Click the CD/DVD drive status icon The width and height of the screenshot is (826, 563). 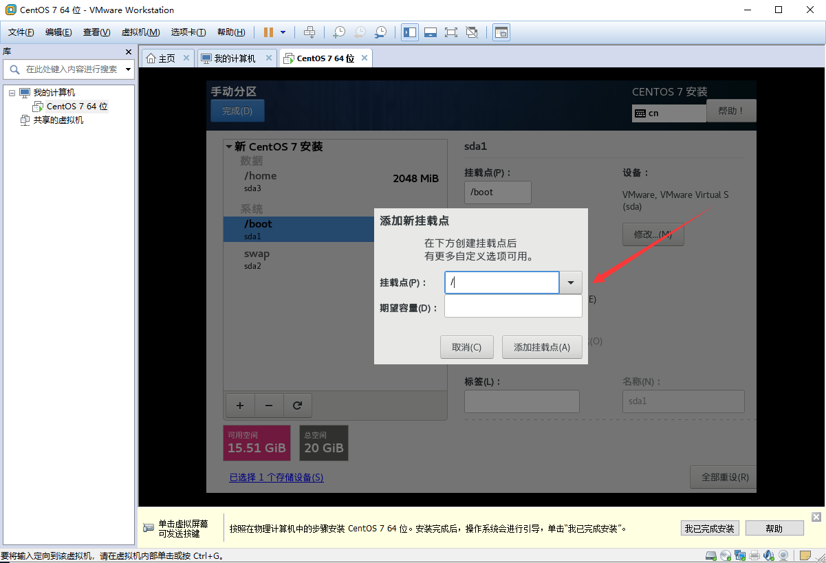click(726, 555)
